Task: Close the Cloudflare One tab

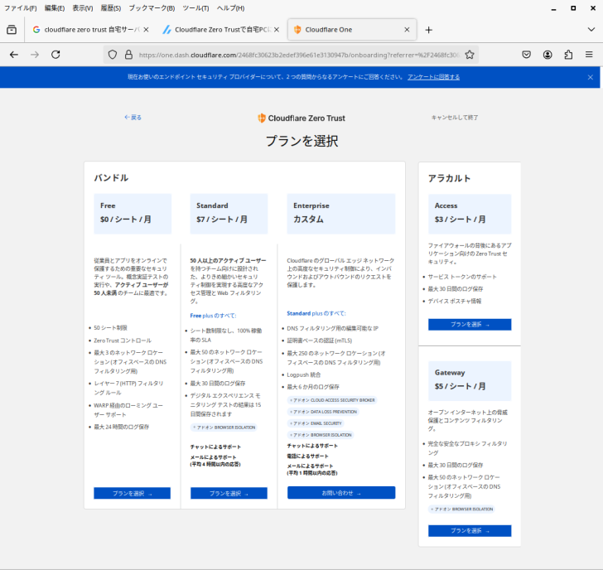Action: (x=407, y=30)
